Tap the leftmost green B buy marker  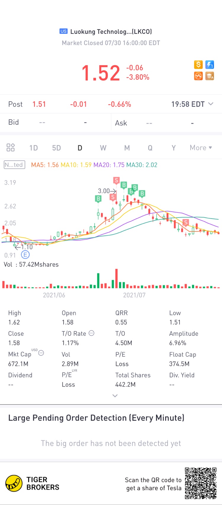click(x=98, y=199)
